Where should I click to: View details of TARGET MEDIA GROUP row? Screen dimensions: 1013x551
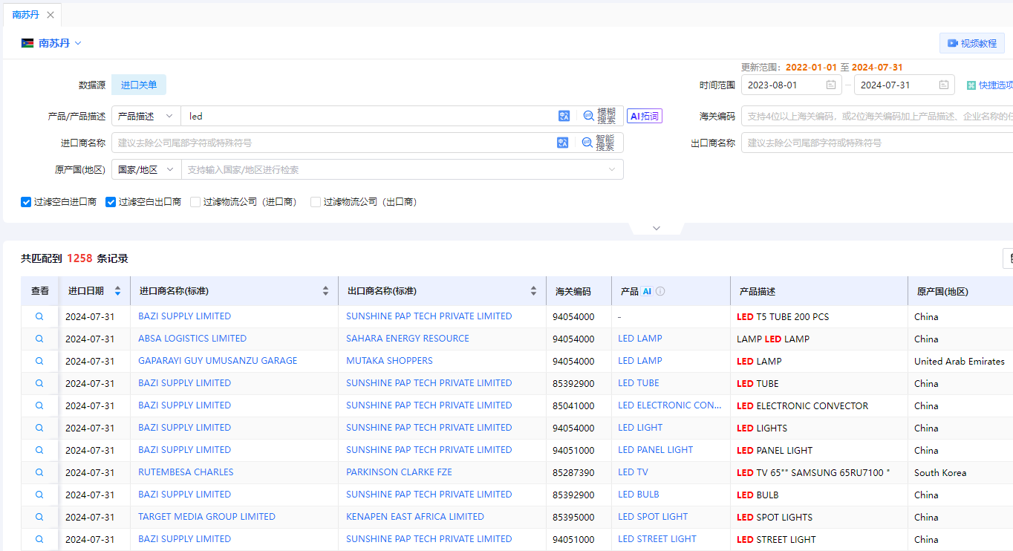[39, 517]
